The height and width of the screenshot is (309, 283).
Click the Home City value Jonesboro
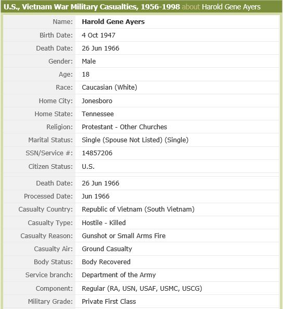97,101
